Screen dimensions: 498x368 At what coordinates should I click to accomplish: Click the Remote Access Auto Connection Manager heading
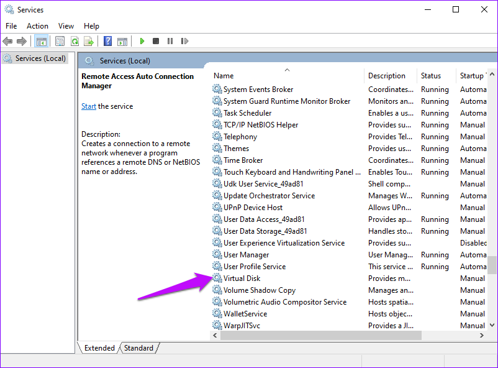[x=137, y=81]
